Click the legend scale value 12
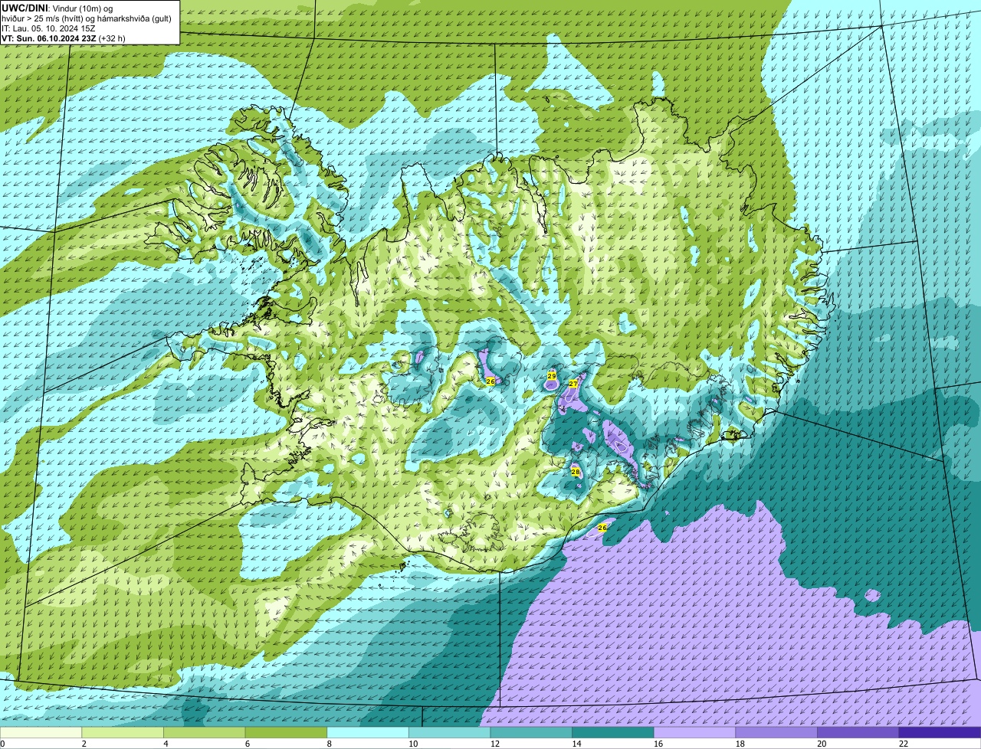 495,744
